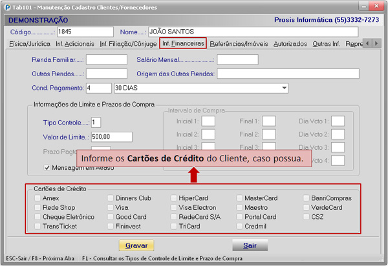Click the Código input field
The height and width of the screenshot is (266, 388).
(85, 32)
